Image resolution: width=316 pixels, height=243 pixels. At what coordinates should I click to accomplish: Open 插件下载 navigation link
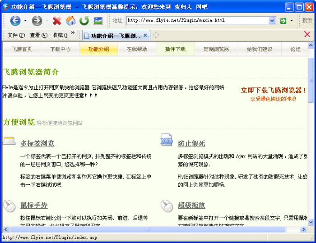click(175, 49)
